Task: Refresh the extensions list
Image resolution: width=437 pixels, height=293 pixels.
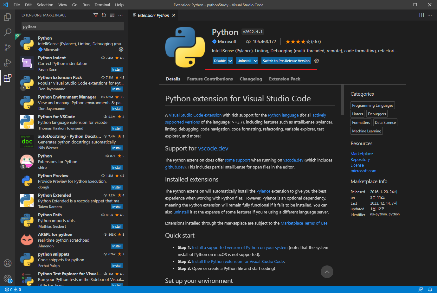Action: [x=104, y=15]
